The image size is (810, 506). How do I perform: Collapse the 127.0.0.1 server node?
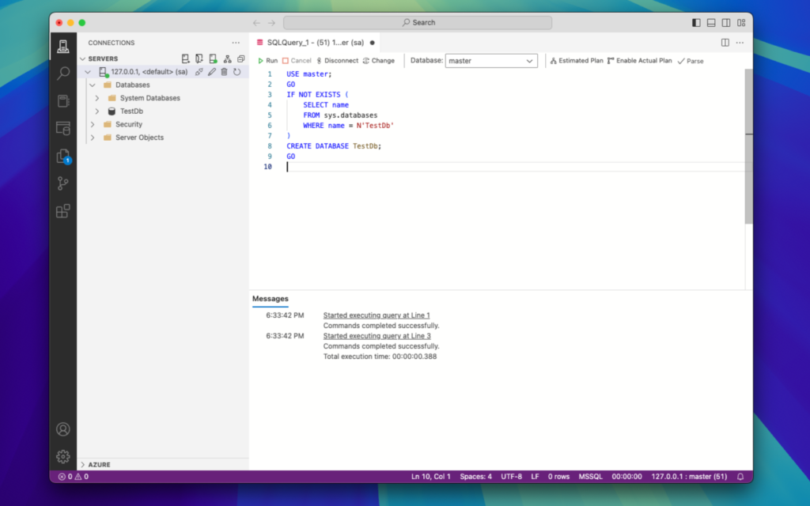coord(88,72)
